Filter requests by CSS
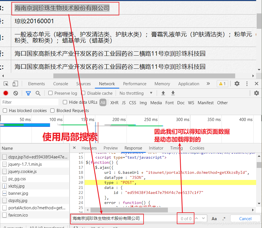This screenshot has height=228, width=262. 132,103
